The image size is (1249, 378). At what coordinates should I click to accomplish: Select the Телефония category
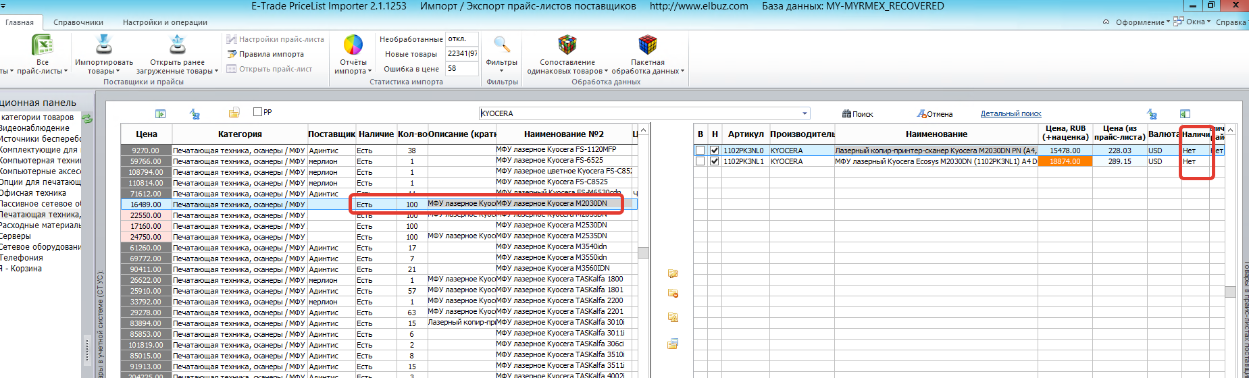tap(22, 258)
